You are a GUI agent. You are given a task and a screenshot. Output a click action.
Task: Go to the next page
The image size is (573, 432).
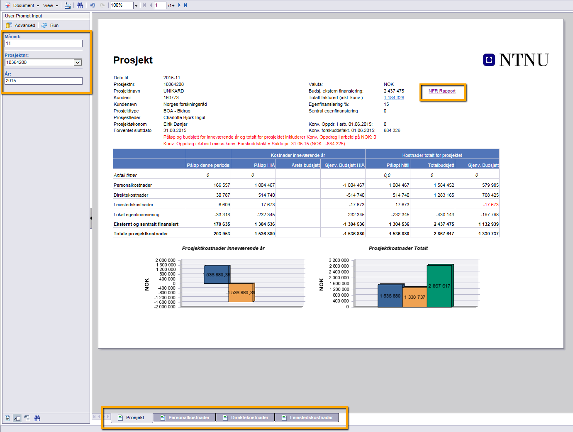click(x=179, y=5)
